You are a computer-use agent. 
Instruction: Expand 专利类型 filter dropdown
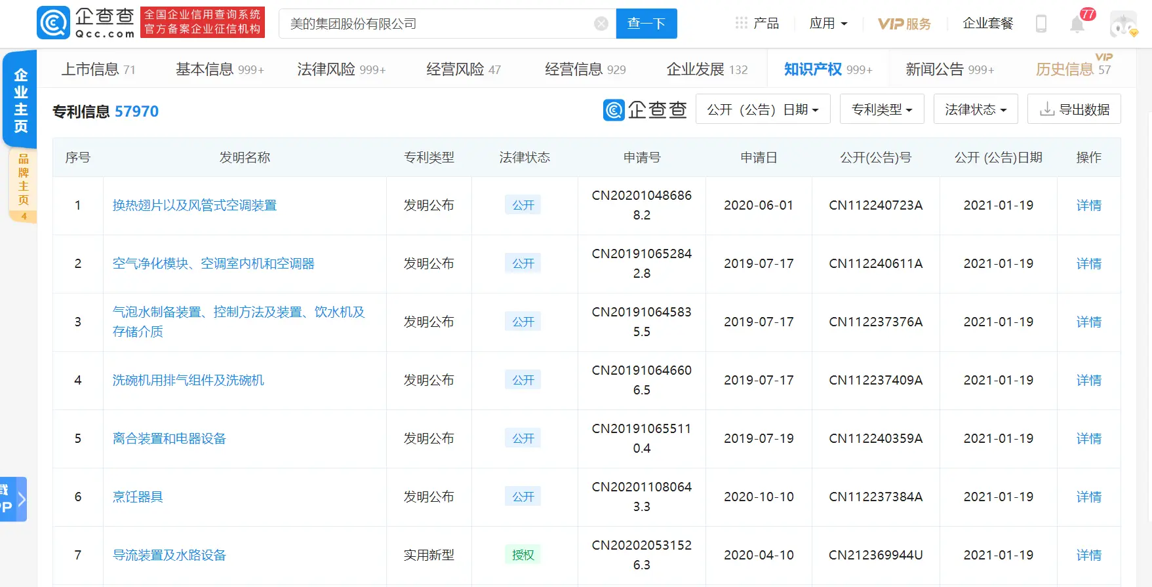882,109
